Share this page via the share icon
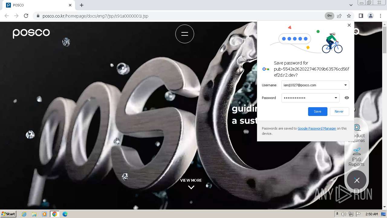This screenshot has height=218, width=387. 339,16
